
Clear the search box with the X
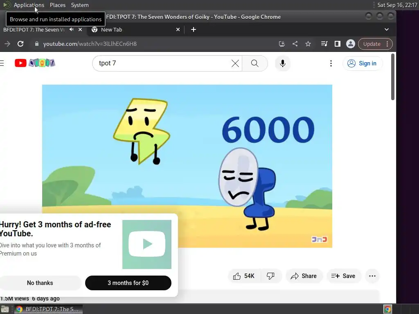[x=235, y=63]
